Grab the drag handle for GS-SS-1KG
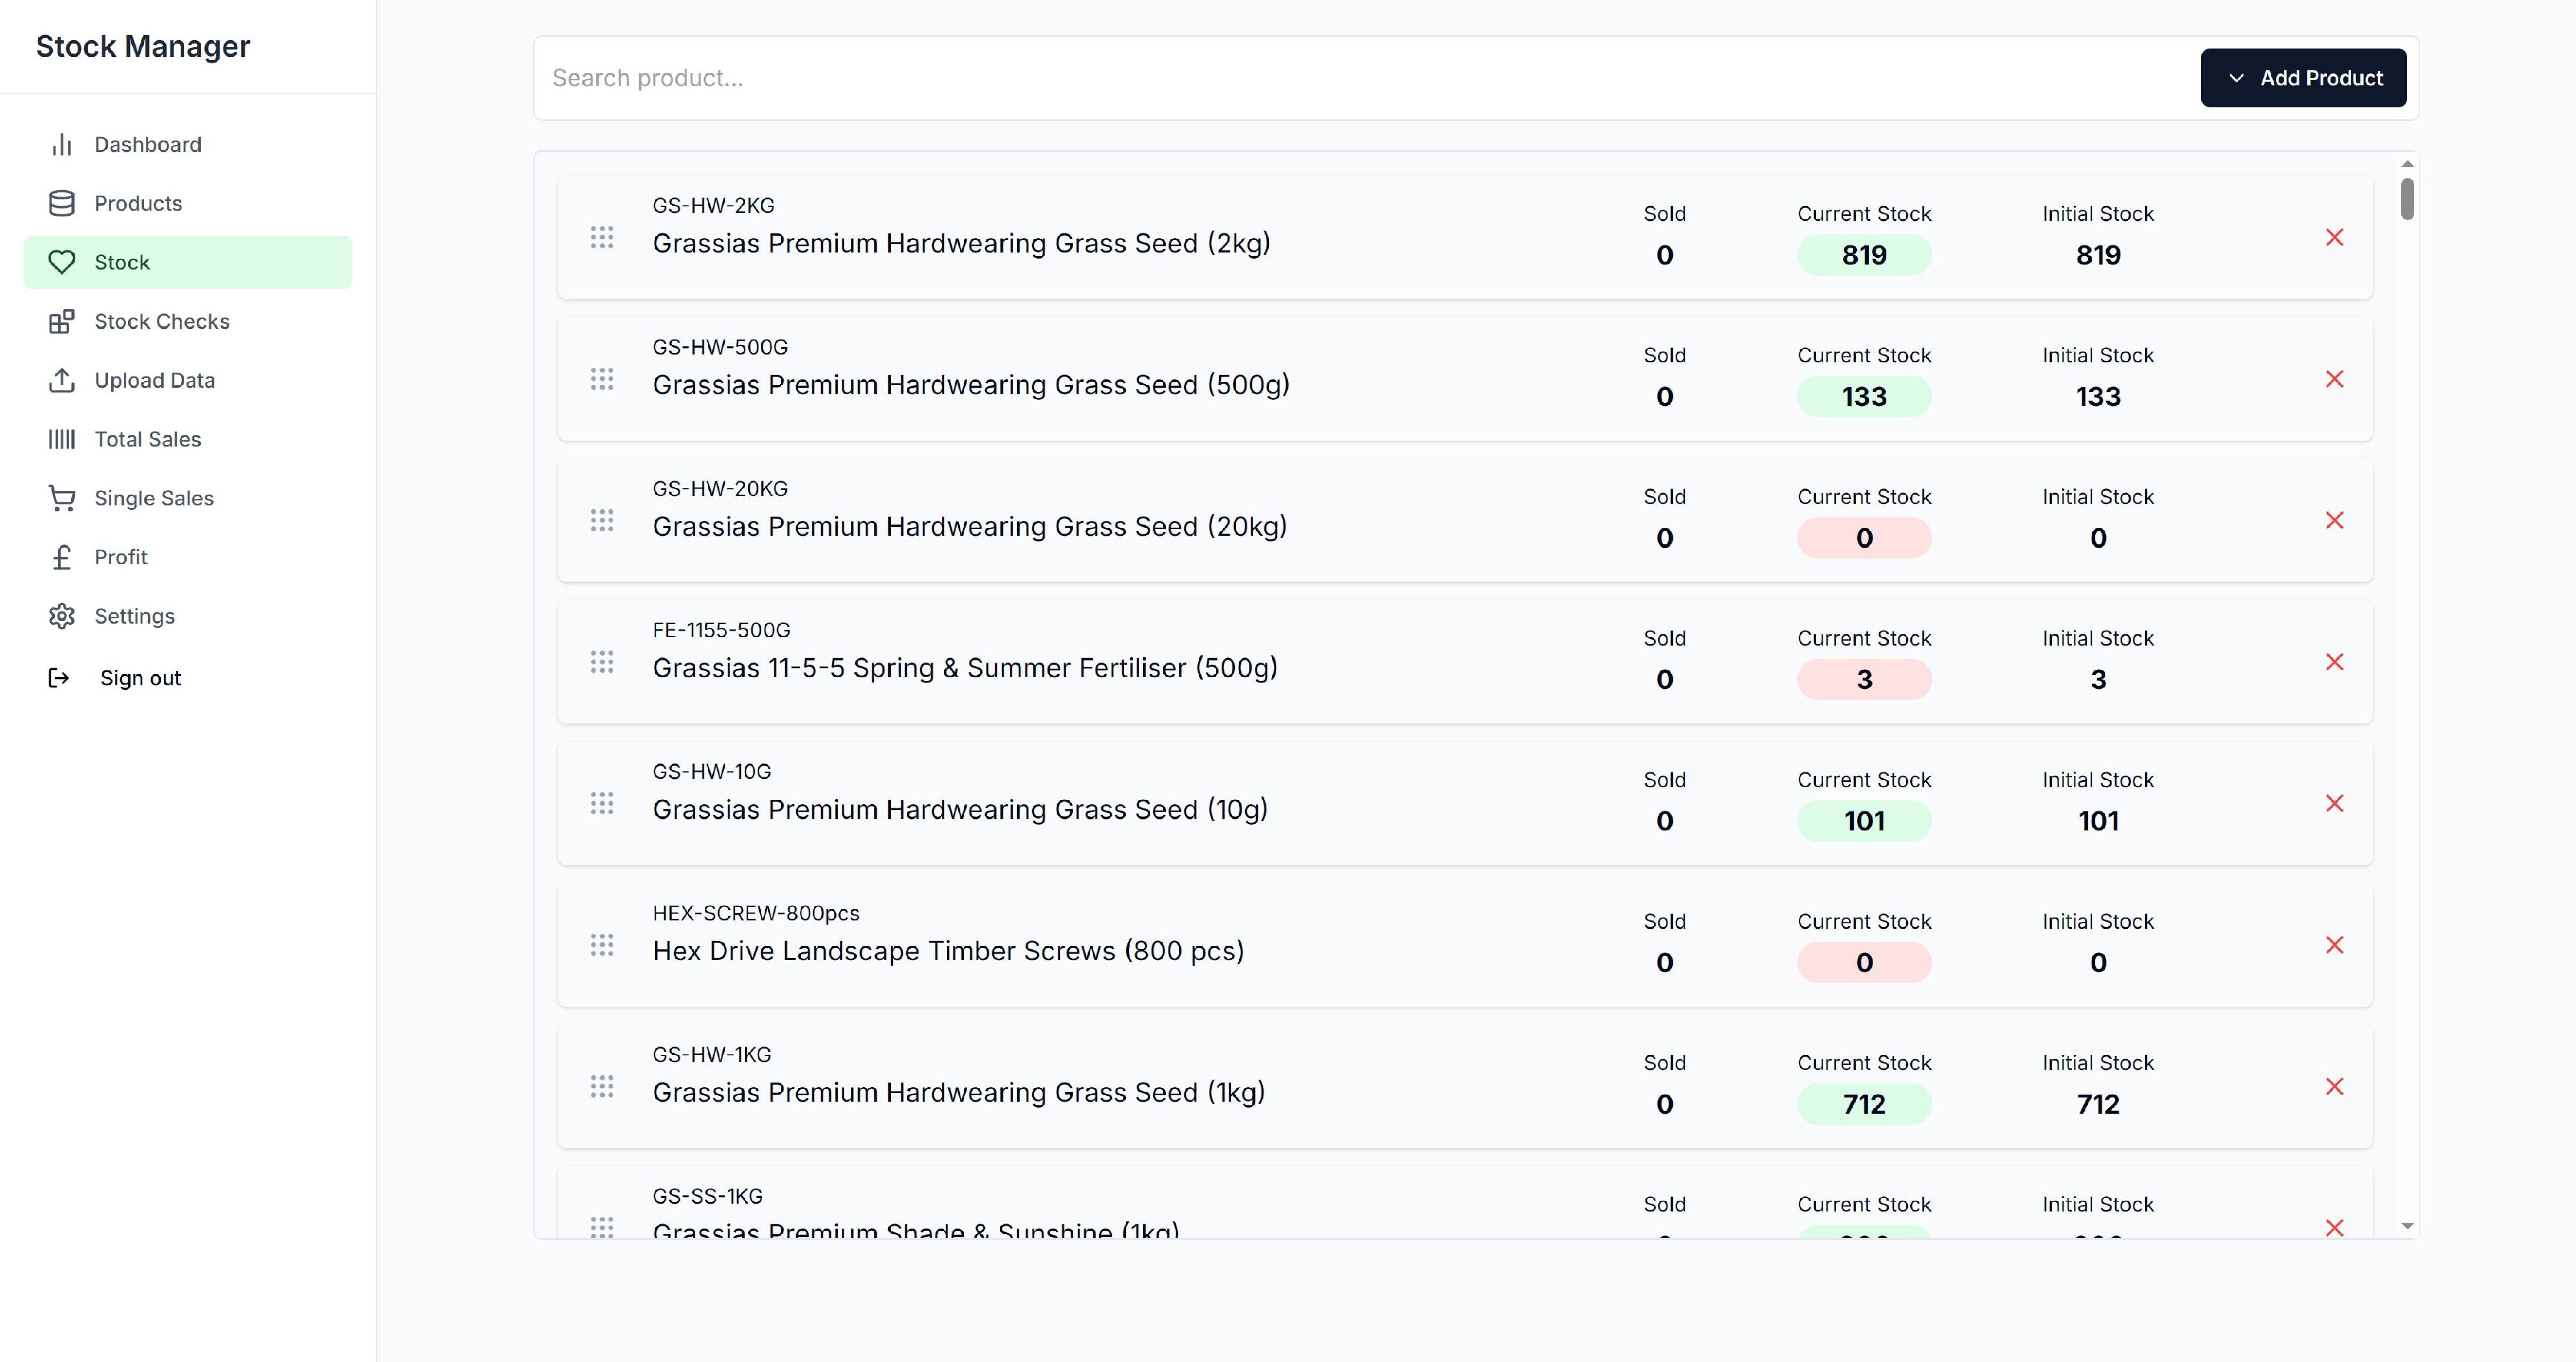This screenshot has width=2576, height=1362. [x=602, y=1227]
